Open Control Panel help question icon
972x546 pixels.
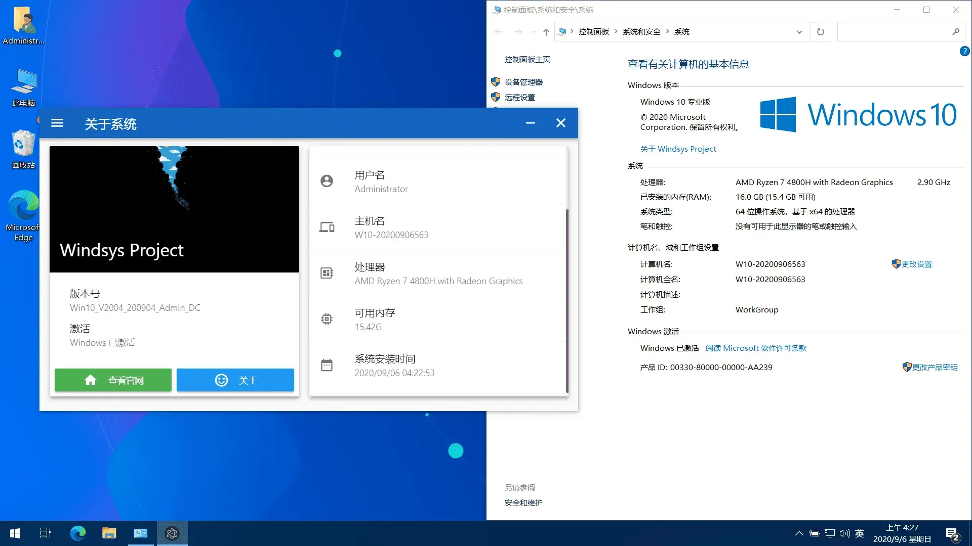[x=964, y=51]
